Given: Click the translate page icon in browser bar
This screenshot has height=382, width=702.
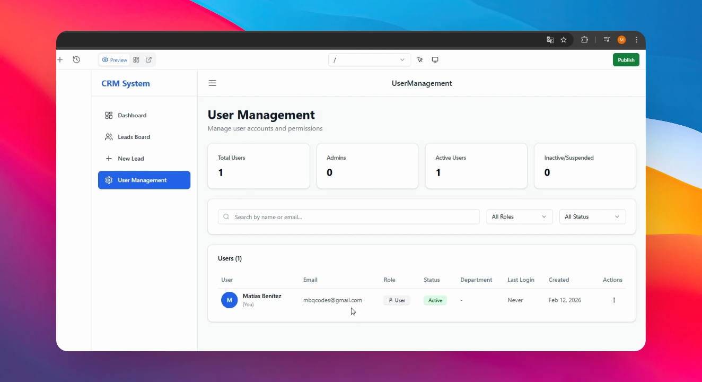Looking at the screenshot, I should pyautogui.click(x=550, y=40).
